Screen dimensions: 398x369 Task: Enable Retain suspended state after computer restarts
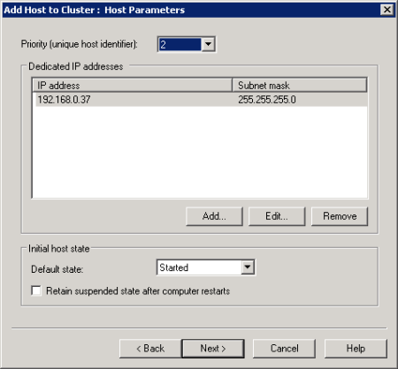pyautogui.click(x=36, y=290)
